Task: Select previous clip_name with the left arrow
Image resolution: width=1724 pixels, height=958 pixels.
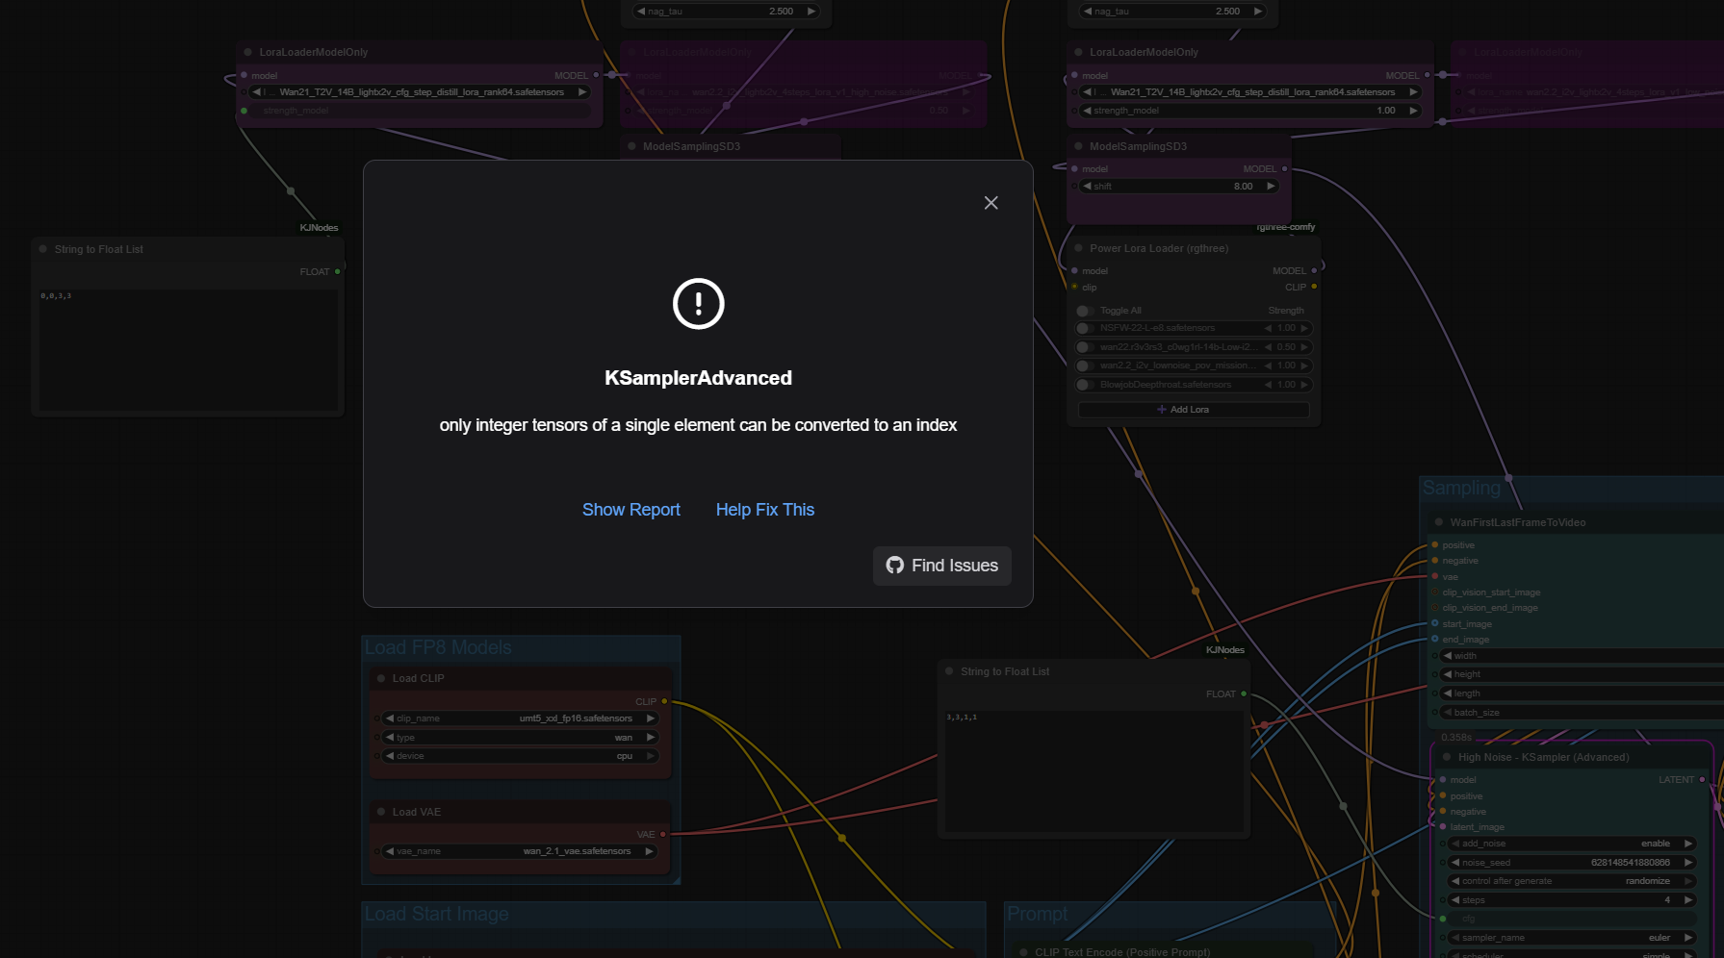Action: pyautogui.click(x=390, y=718)
